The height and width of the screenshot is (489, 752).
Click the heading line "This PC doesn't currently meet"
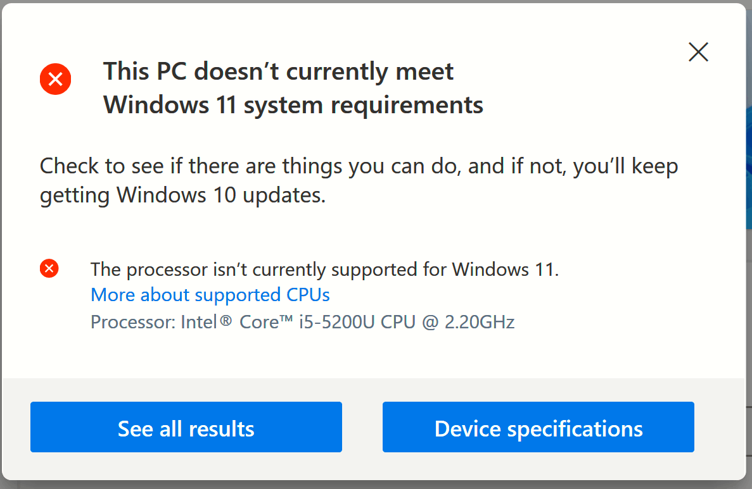point(278,71)
